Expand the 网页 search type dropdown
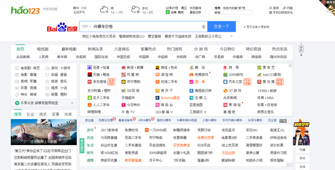The height and width of the screenshot is (170, 335). [86, 27]
